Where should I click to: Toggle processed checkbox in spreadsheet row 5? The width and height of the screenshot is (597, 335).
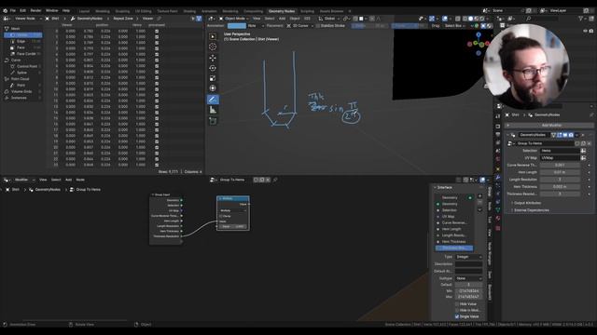click(157, 60)
